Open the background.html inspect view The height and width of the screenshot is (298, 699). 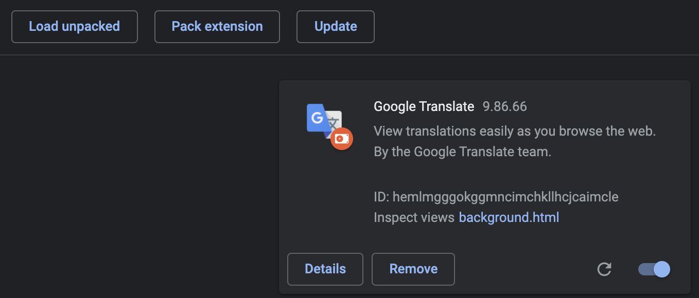tap(509, 217)
